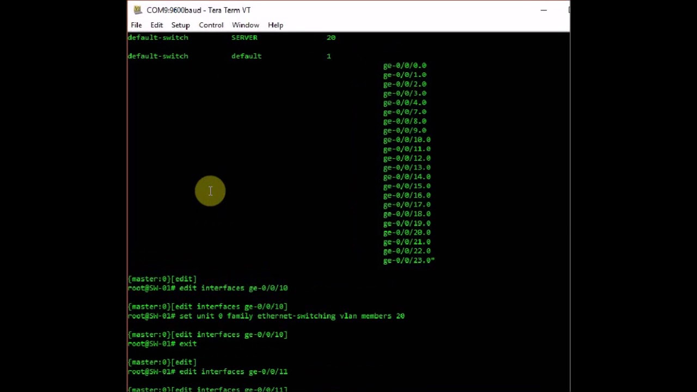This screenshot has height=392, width=697.
Task: Select interface ge-0/0/23.0* in list
Action: (x=409, y=260)
